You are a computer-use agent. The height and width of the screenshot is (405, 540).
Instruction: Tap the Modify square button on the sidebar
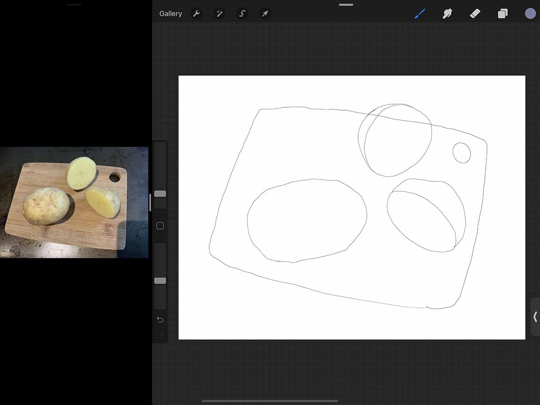[x=160, y=225]
